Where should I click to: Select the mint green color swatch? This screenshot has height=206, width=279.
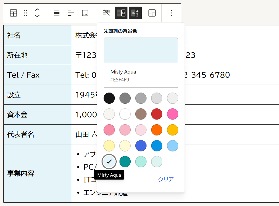coord(141,162)
